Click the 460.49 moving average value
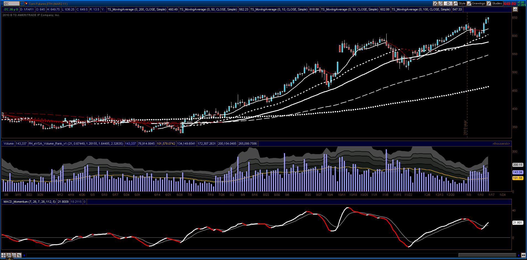The image size is (527, 260). click(173, 9)
